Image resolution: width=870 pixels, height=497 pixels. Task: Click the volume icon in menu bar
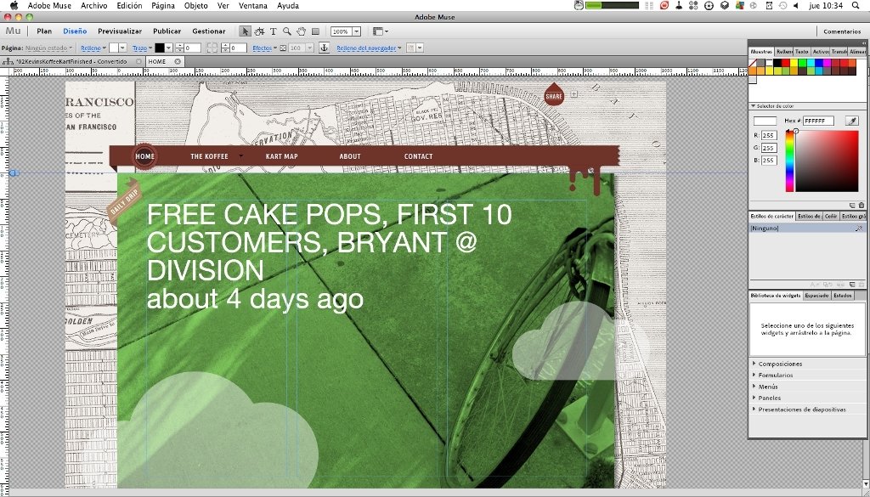[795, 6]
